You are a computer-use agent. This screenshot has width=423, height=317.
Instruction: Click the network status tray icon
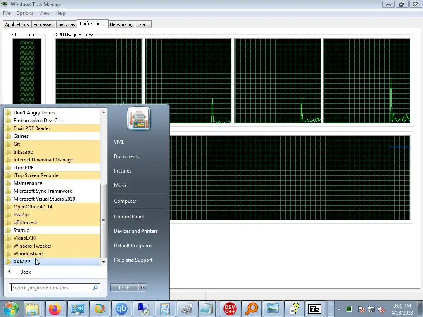coord(371,309)
